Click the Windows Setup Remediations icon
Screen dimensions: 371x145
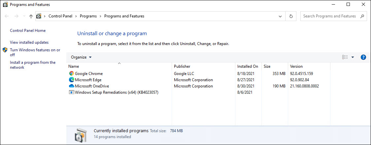point(71,92)
